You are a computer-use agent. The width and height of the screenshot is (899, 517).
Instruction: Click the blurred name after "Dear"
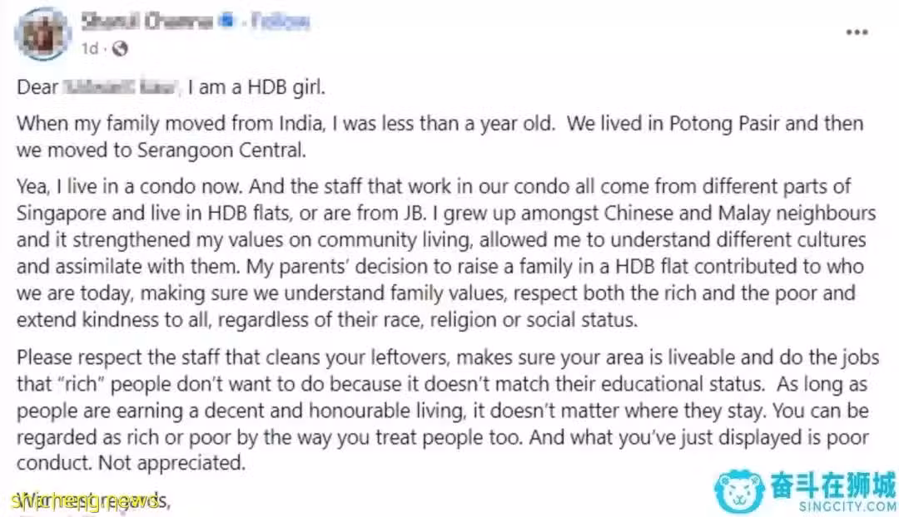tap(120, 87)
